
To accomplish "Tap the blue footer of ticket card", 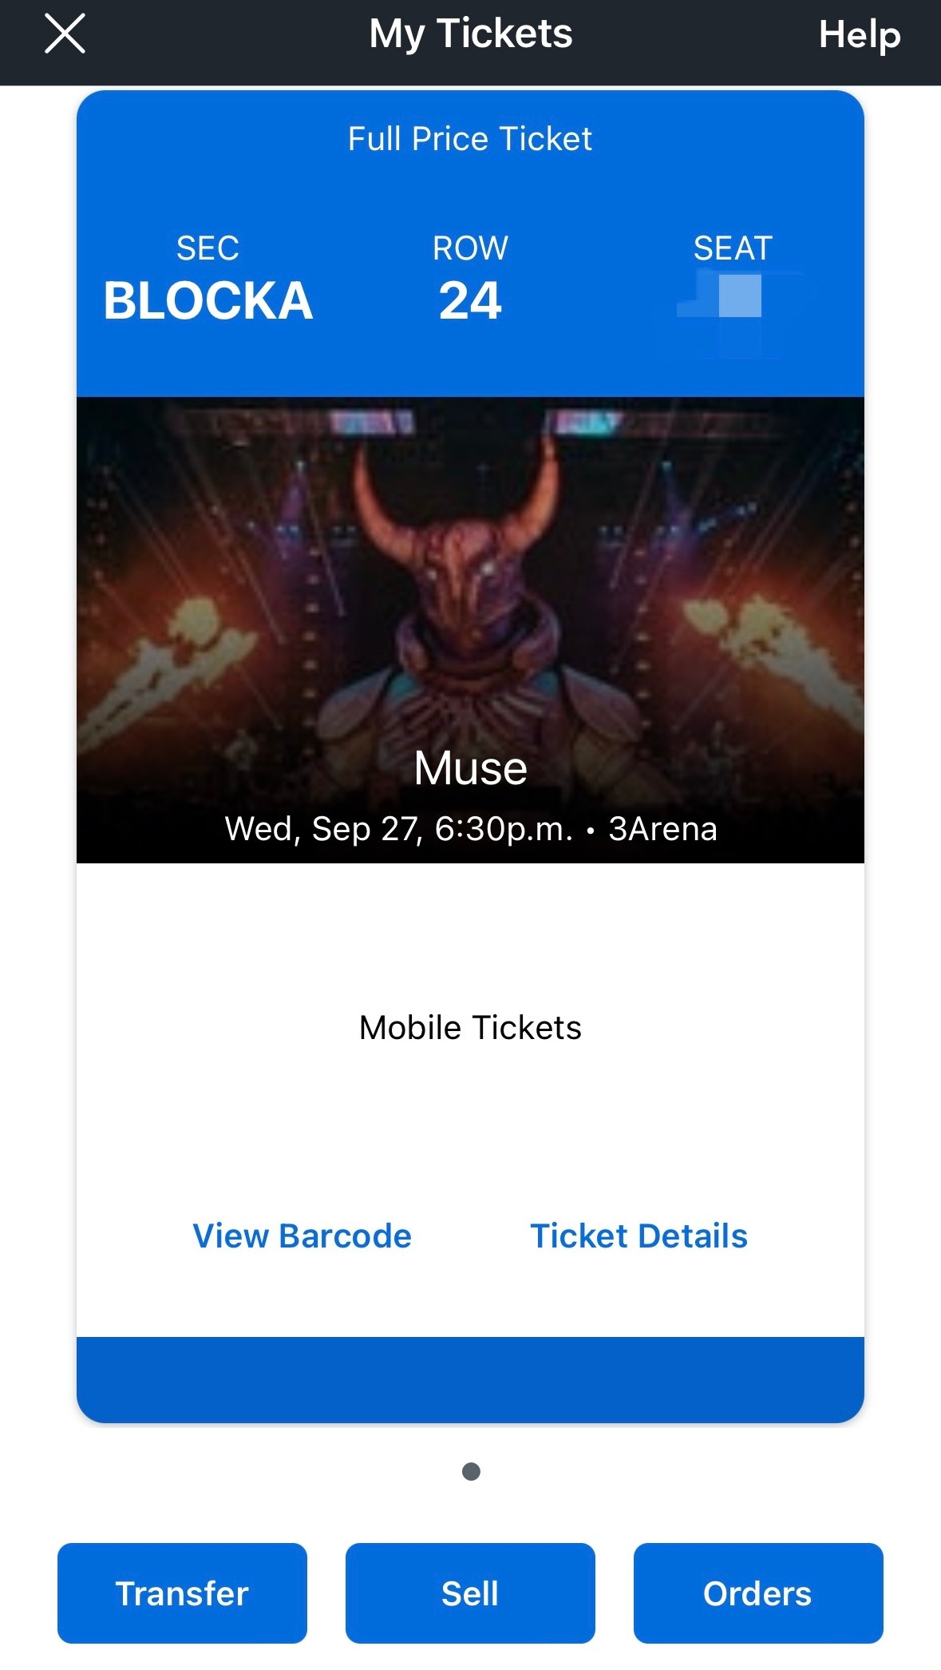I will coord(470,1379).
